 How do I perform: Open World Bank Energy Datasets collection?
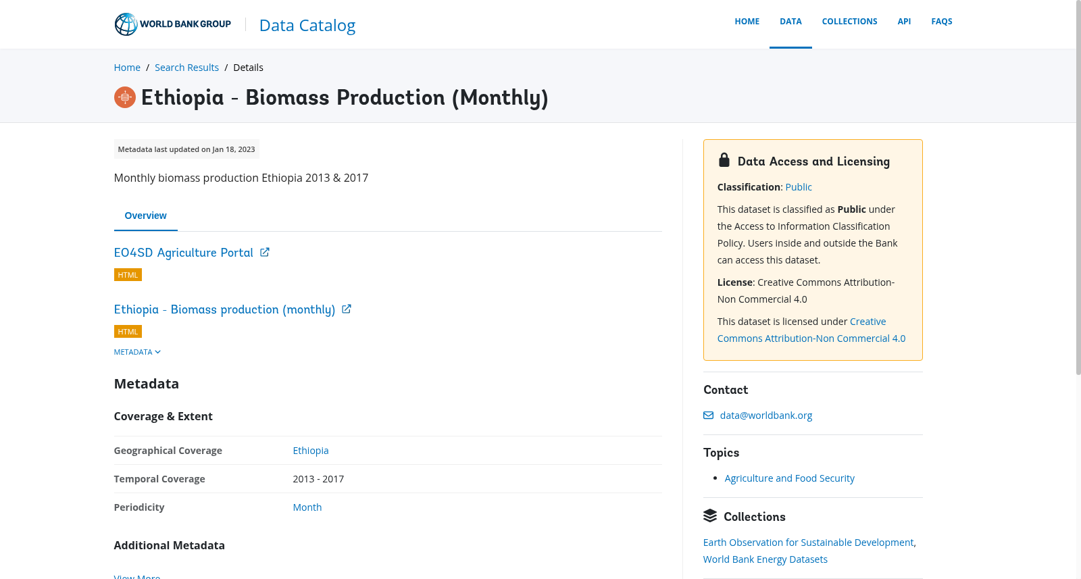point(765,559)
